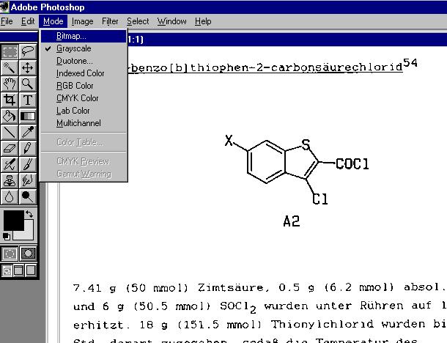Pick the Magic Wand tool
The height and width of the screenshot is (343, 447).
tap(10, 67)
